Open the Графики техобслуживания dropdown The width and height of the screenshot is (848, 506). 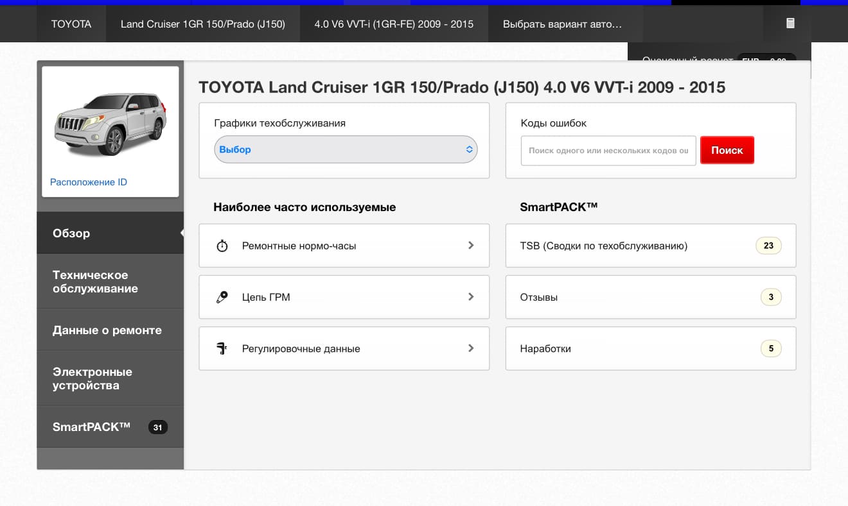tap(346, 149)
